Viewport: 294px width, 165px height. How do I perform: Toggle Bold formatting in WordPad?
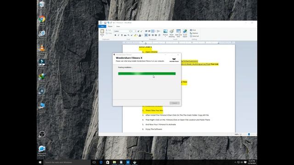pyautogui.click(x=115, y=35)
